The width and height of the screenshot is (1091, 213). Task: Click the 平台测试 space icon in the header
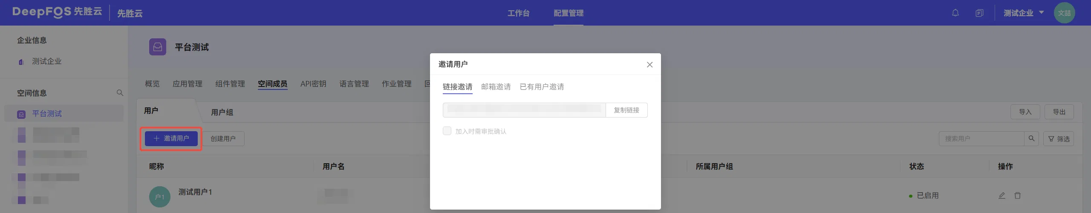pos(158,47)
